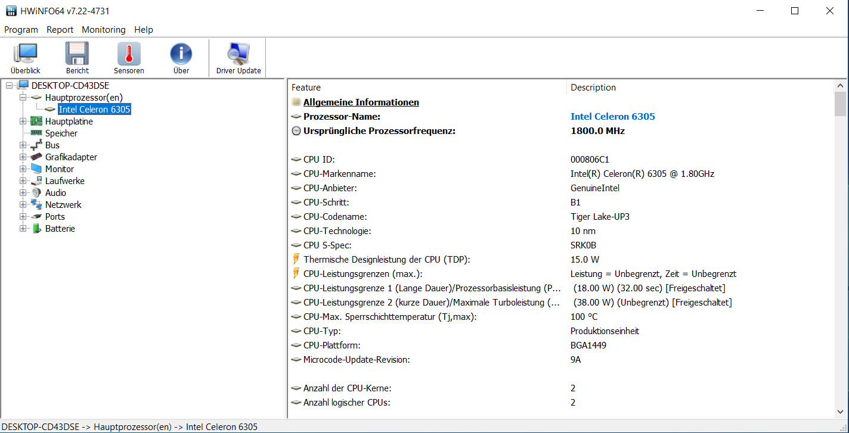The height and width of the screenshot is (433, 849).
Task: Click the Description column header
Action: (593, 88)
